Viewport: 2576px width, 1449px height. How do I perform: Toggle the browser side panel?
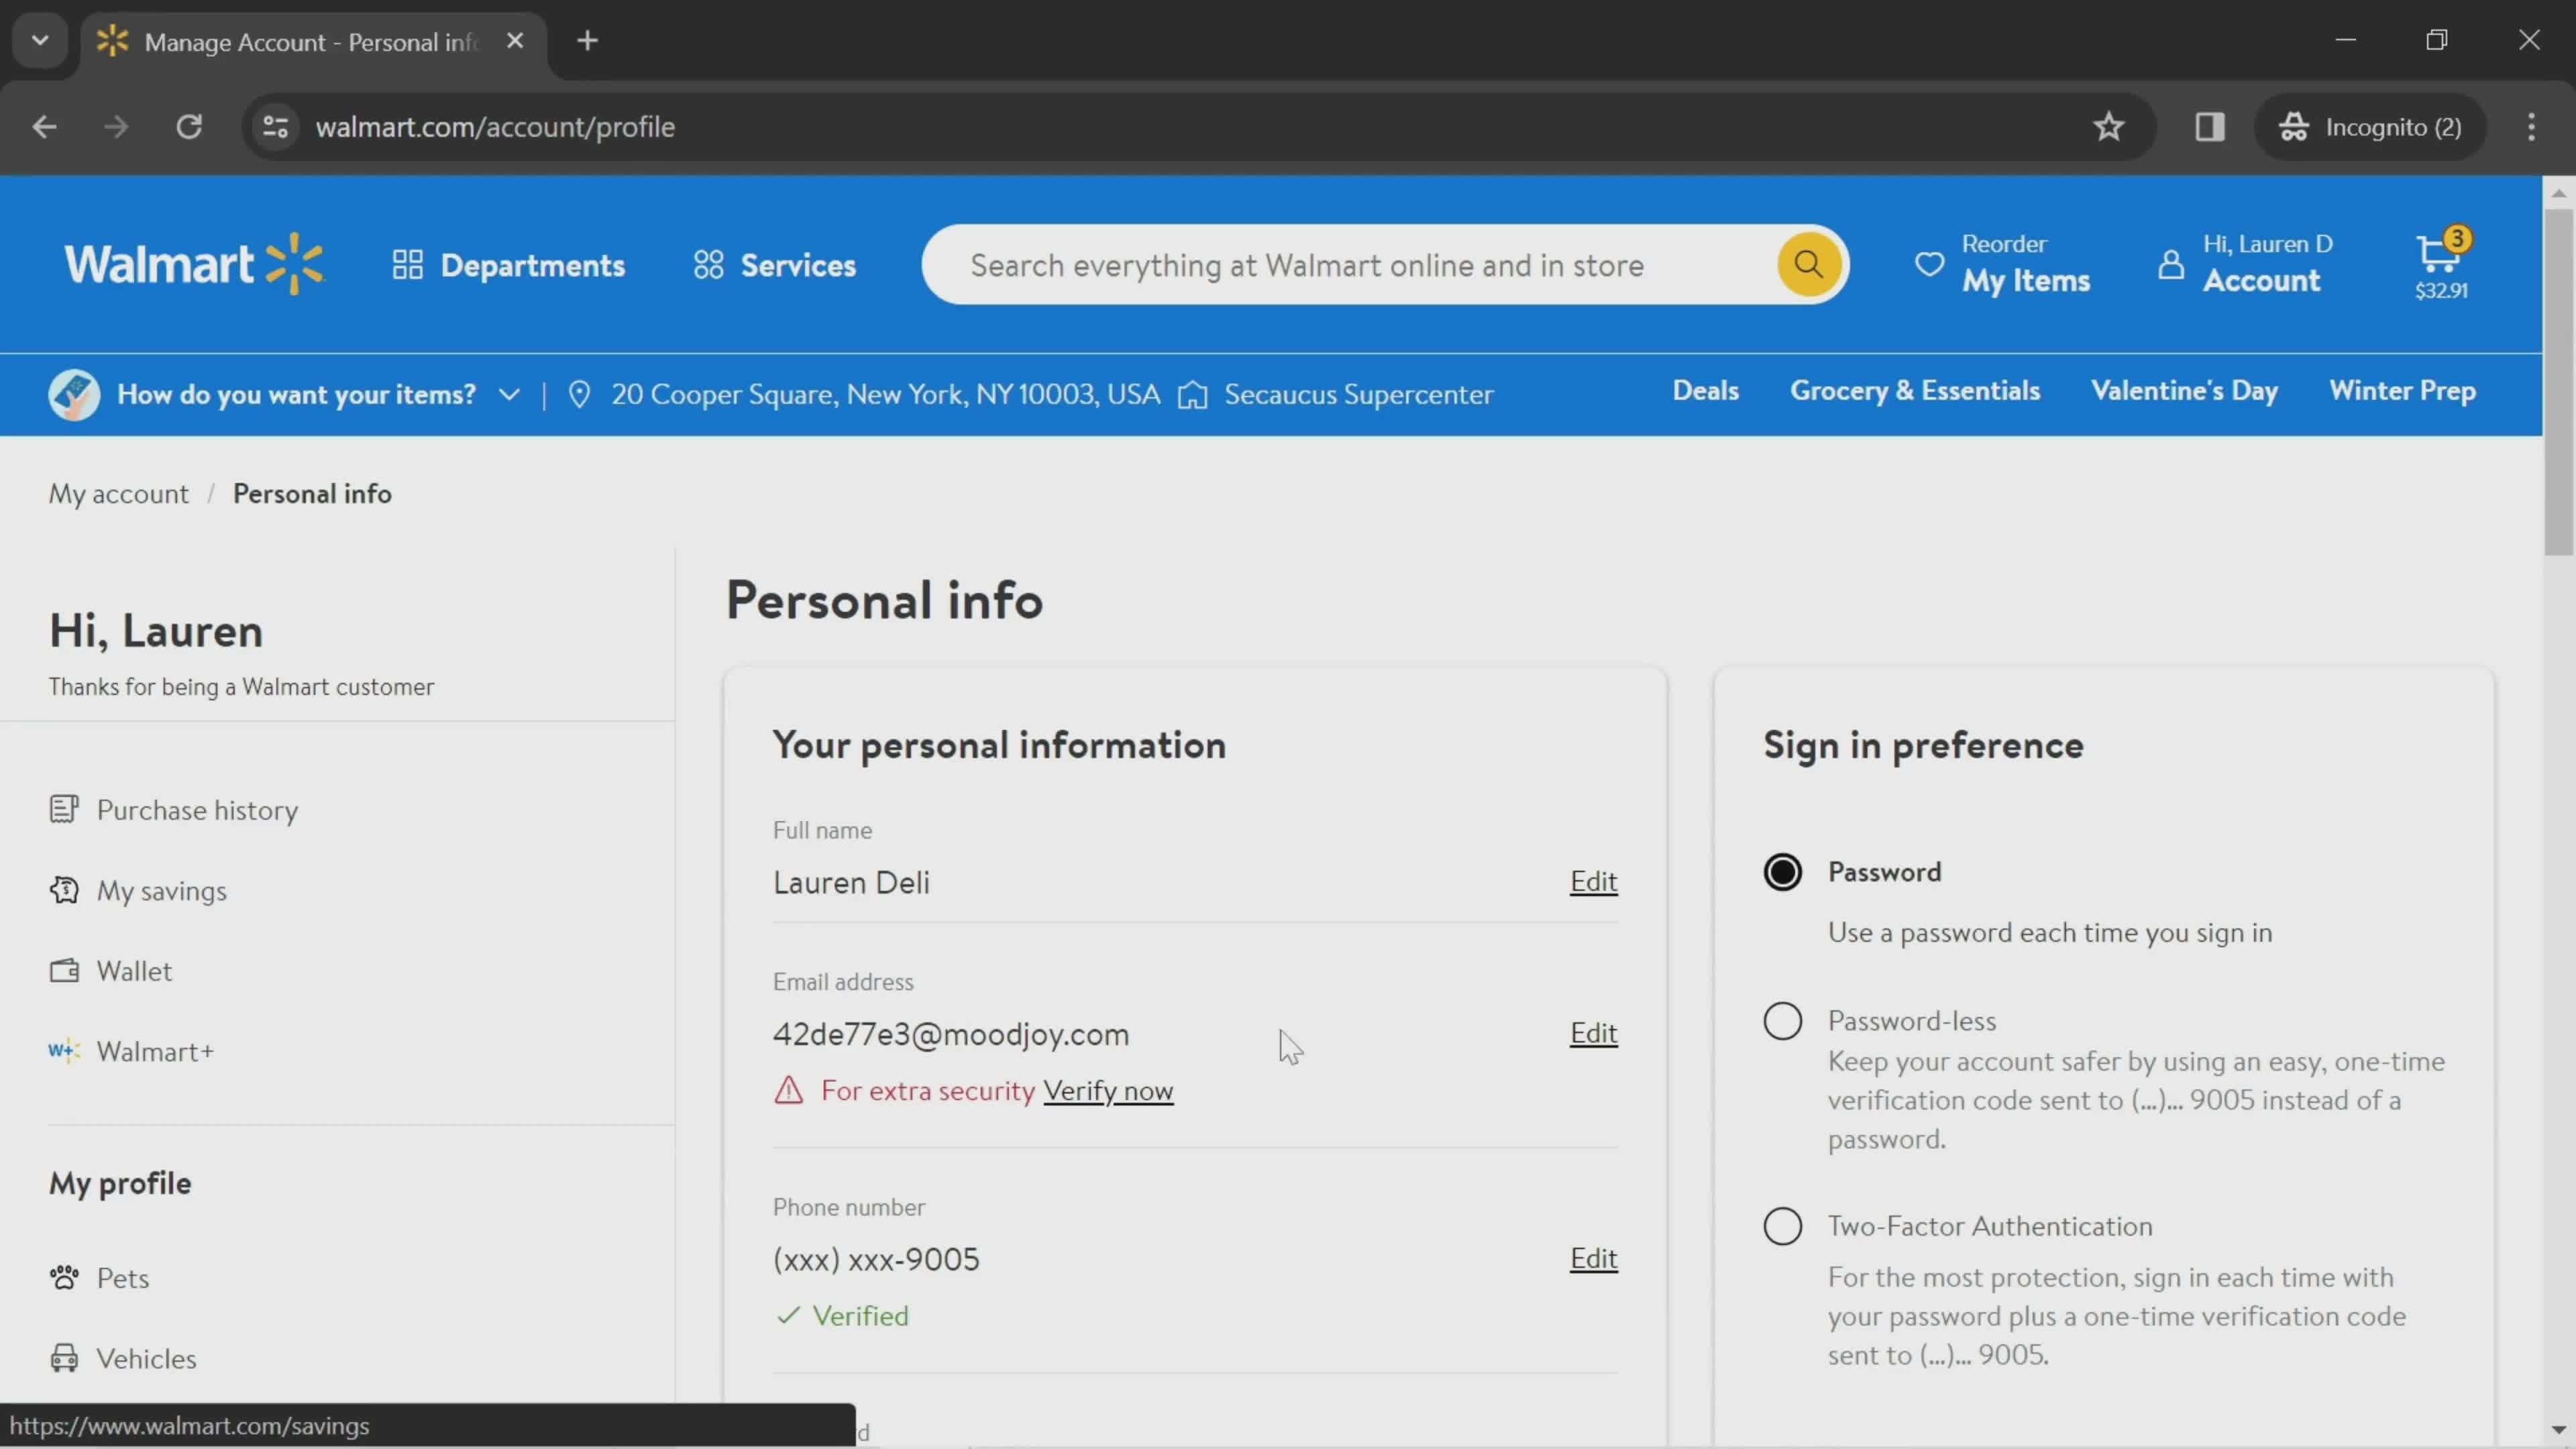pyautogui.click(x=2209, y=127)
